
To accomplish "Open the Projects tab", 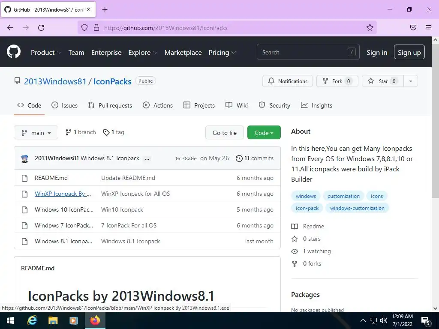I will pos(199,105).
